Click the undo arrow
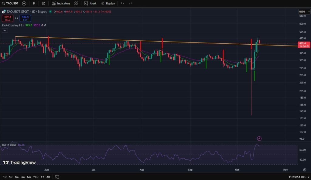 click(x=122, y=3)
